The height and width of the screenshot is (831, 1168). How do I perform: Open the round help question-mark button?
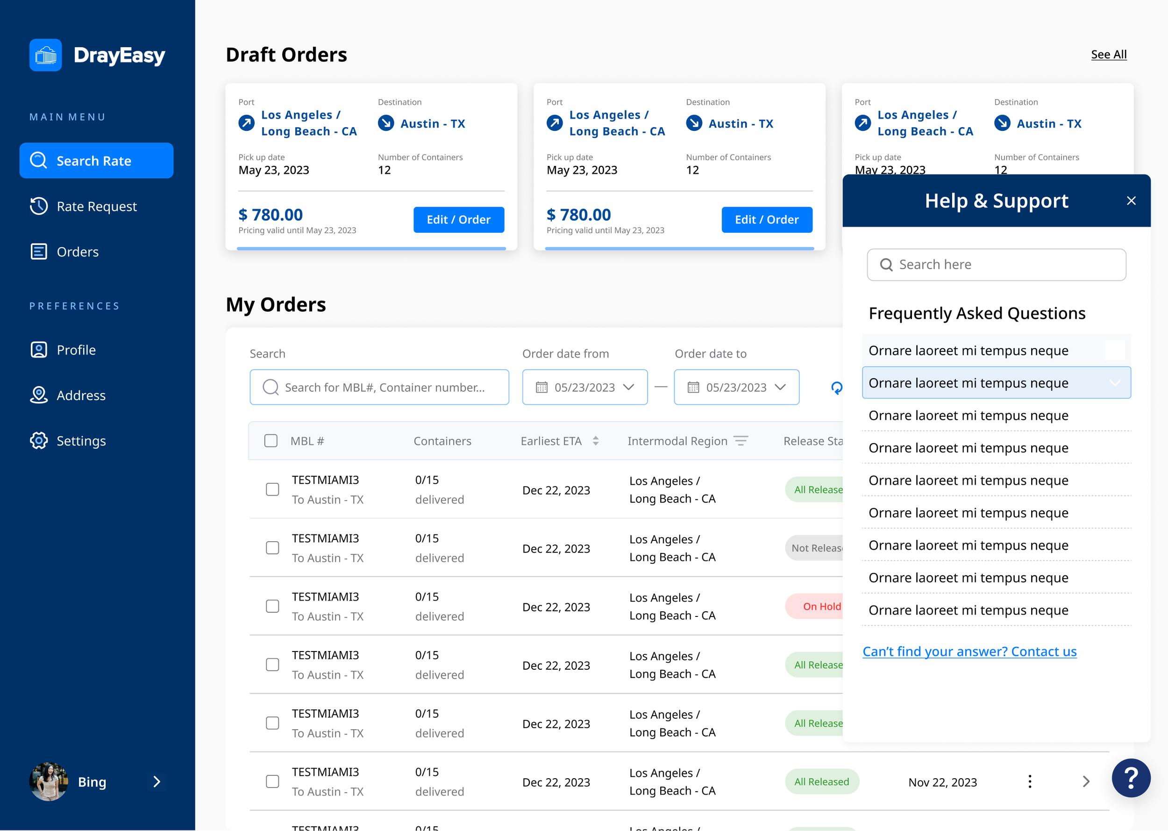tap(1131, 778)
